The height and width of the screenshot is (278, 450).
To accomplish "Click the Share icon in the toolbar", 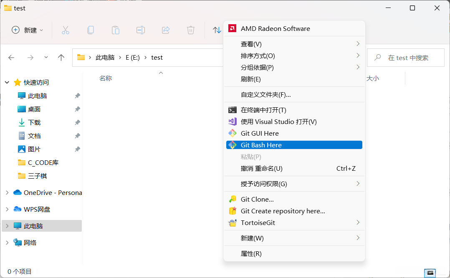I will click(165, 30).
